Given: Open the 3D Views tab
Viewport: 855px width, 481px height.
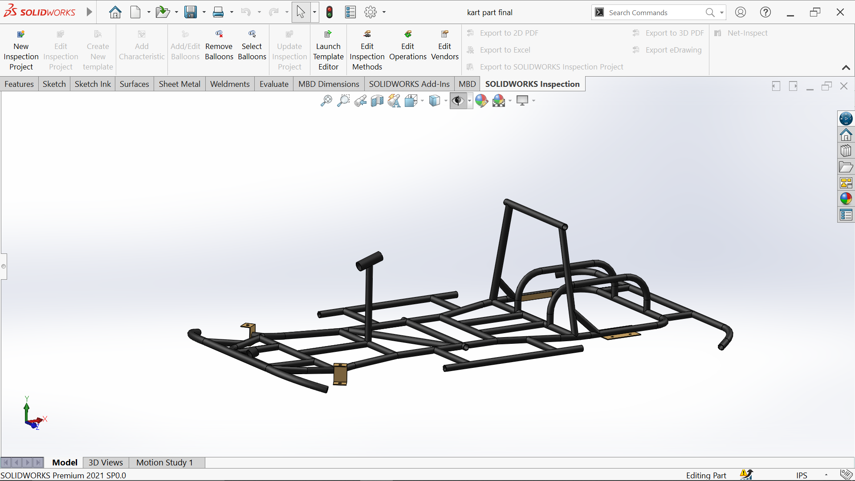Looking at the screenshot, I should point(106,462).
